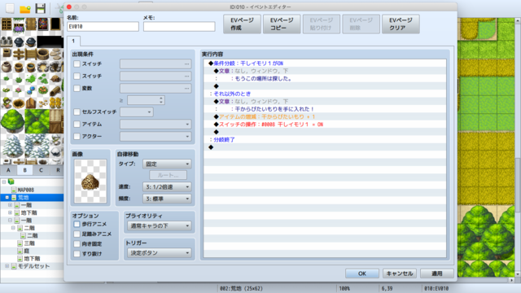
Task: Select the もうこの場所は探した。 text line
Action: 325,78
